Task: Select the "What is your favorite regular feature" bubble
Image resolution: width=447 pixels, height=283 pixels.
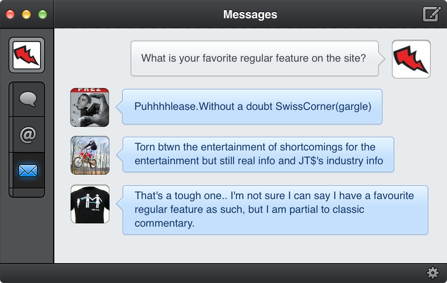Action: point(254,58)
